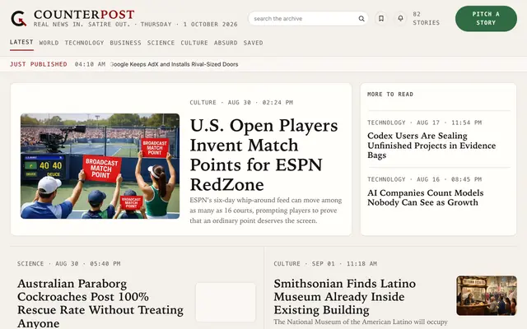Click the '04:10 AM' ticker timestamp
This screenshot has height=329, width=527.
[x=90, y=64]
